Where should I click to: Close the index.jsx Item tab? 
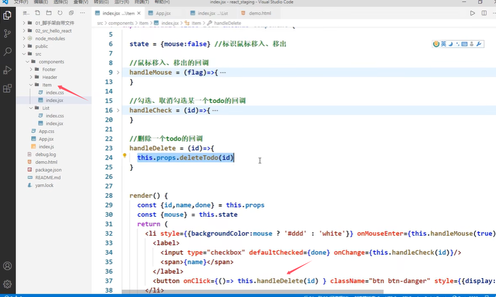pos(139,13)
